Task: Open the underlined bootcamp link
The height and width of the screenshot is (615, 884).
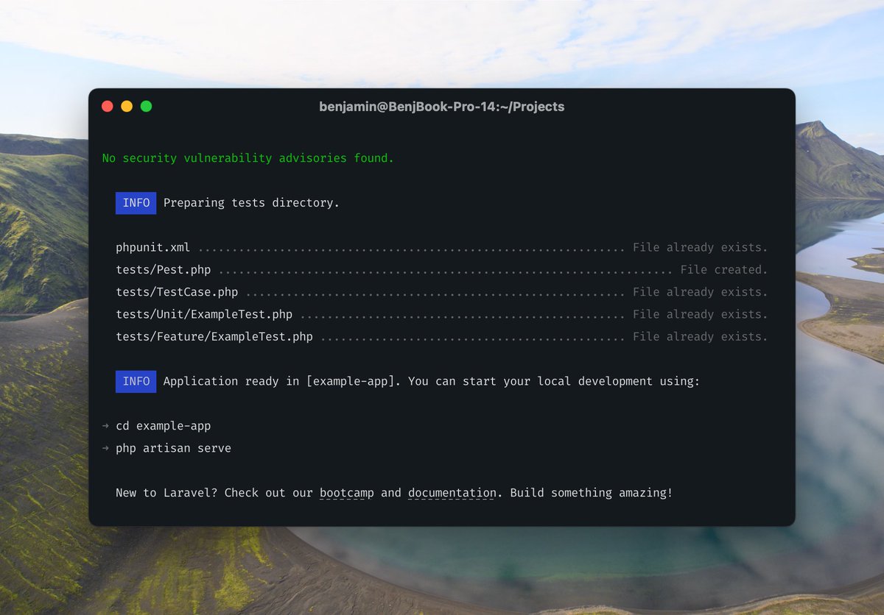Action: point(347,493)
